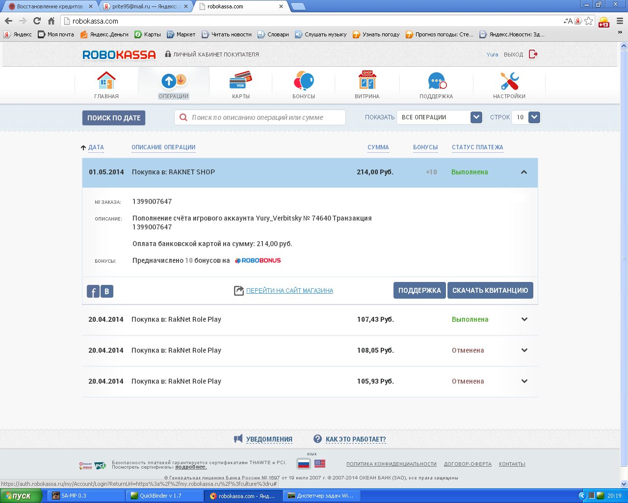Open a new browser tab
This screenshot has height=503, width=628.
[298, 6]
